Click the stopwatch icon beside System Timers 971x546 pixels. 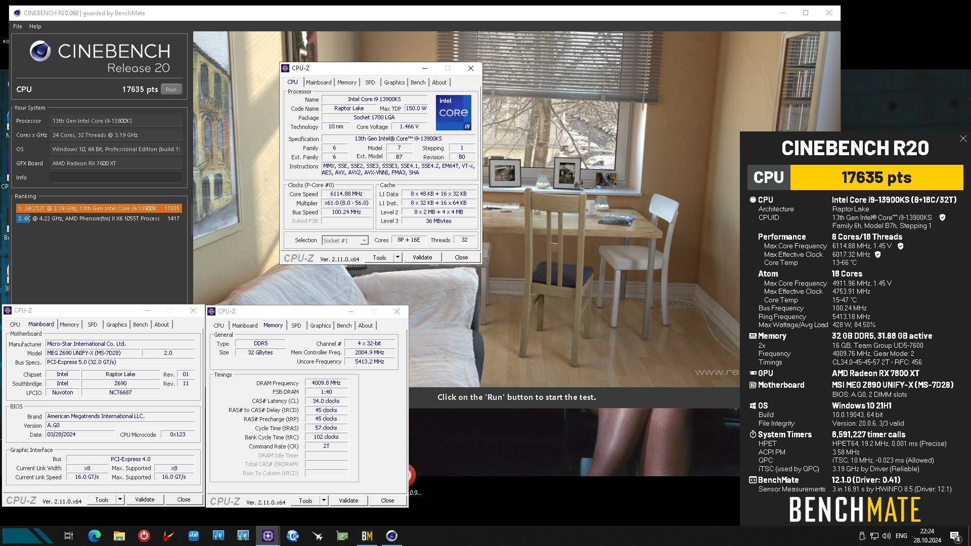click(753, 434)
